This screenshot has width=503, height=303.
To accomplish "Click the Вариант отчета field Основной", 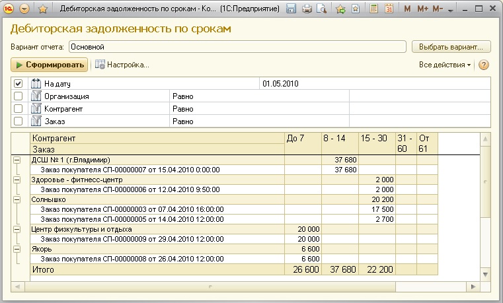I will point(237,47).
